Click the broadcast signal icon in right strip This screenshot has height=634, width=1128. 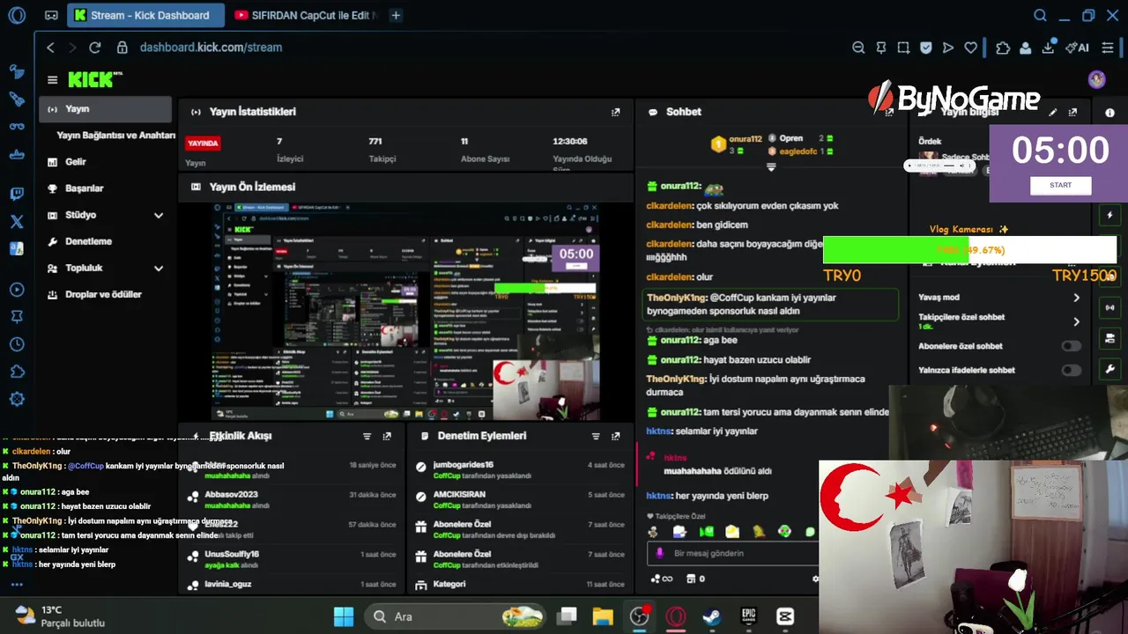point(1109,307)
